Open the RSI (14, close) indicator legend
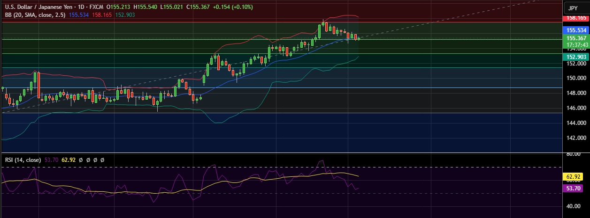This screenshot has width=590, height=218. [x=23, y=160]
